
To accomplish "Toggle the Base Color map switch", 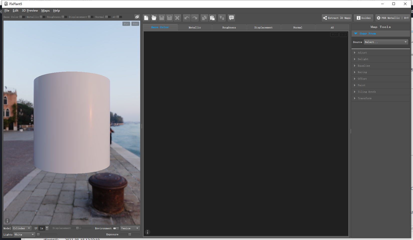I will pyautogui.click(x=22, y=17).
